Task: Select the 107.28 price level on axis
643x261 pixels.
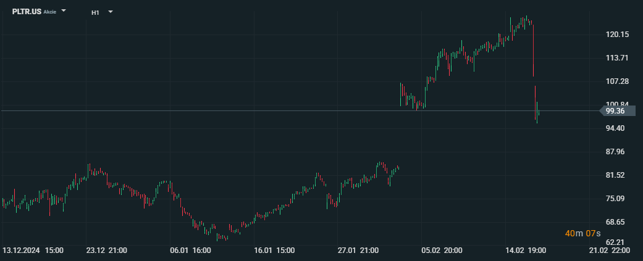Action: pos(617,81)
